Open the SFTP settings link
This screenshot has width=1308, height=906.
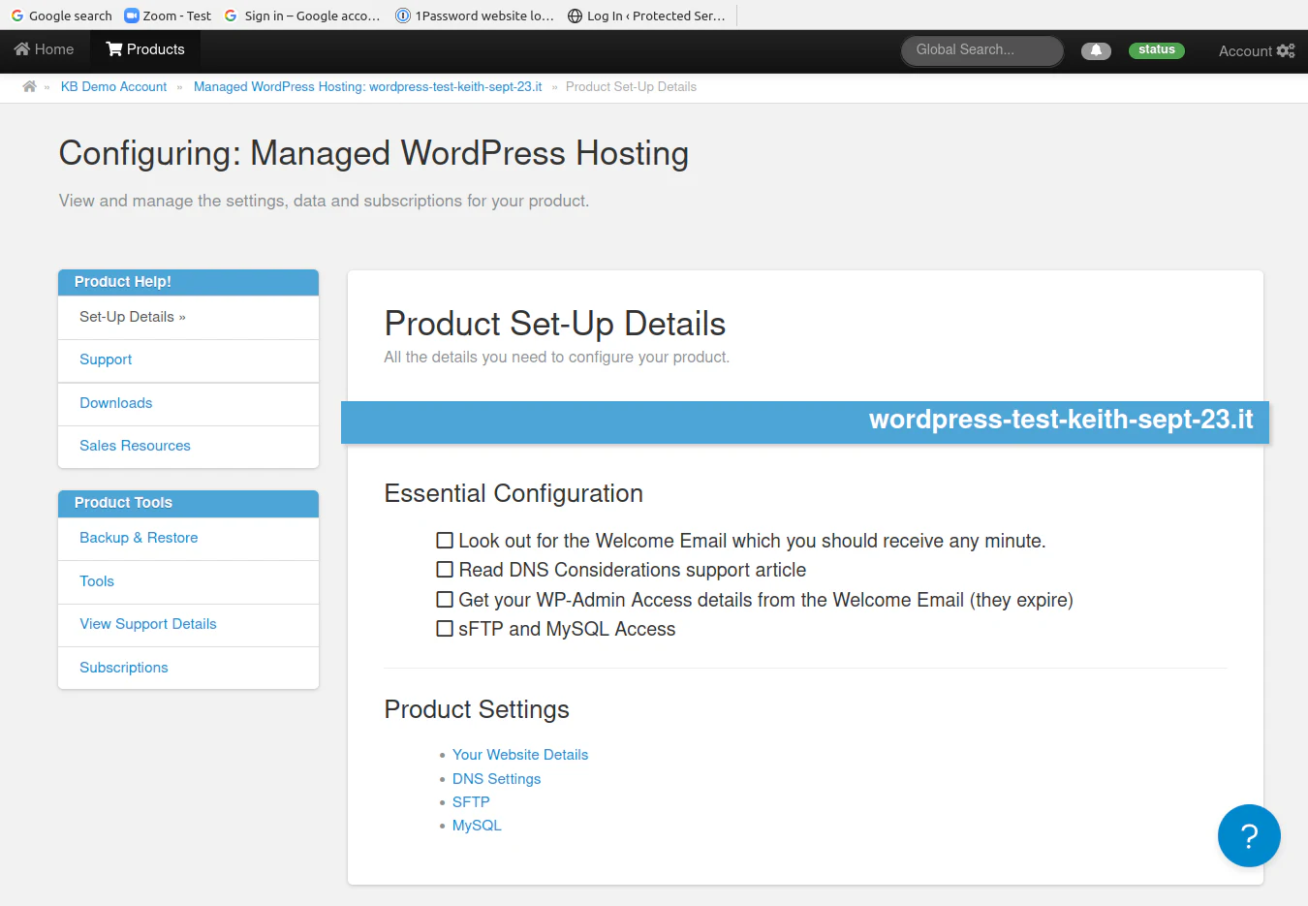[471, 802]
